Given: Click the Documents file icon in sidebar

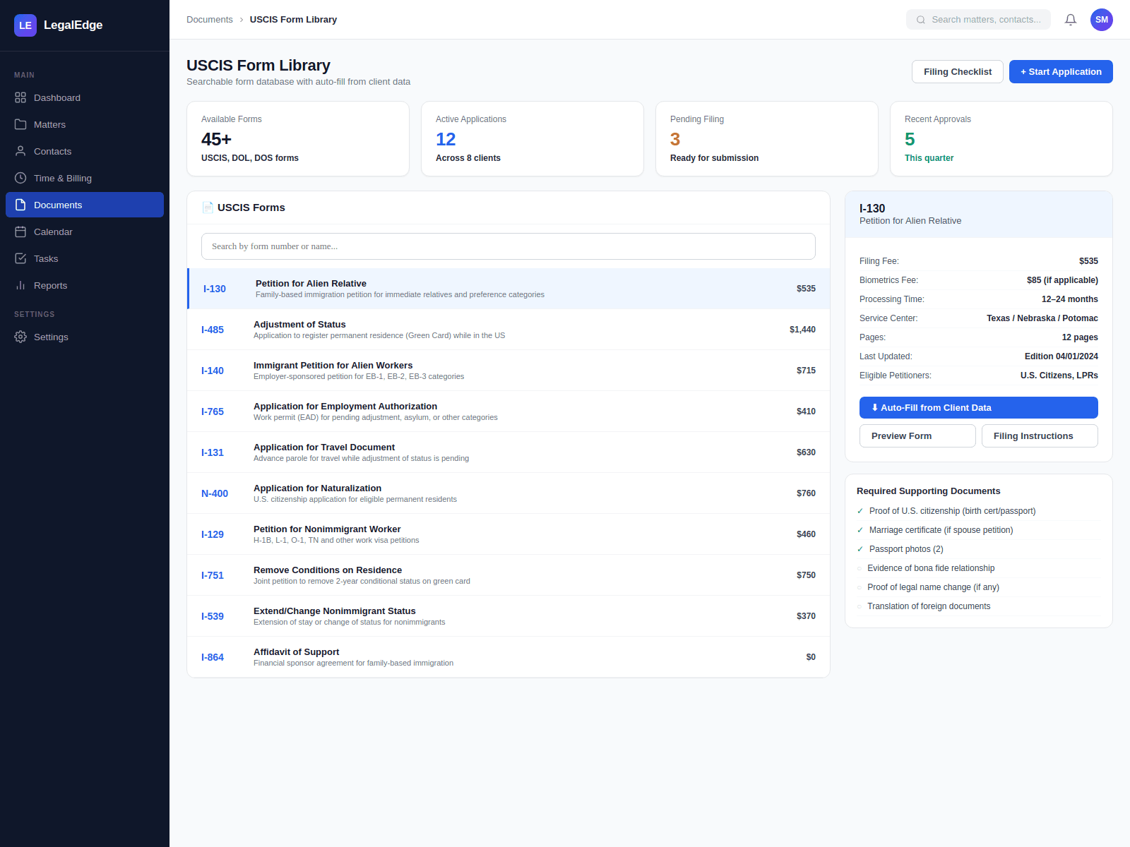Looking at the screenshot, I should tap(20, 205).
